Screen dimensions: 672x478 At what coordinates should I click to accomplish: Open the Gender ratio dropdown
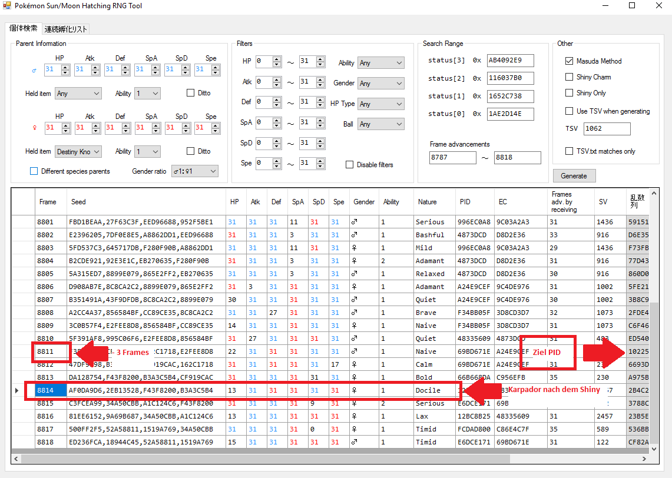coord(194,171)
